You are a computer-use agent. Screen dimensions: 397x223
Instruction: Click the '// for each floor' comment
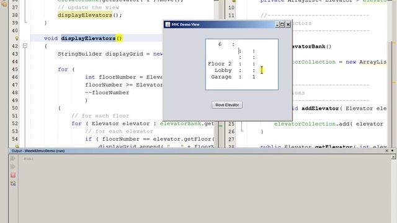pos(100,116)
